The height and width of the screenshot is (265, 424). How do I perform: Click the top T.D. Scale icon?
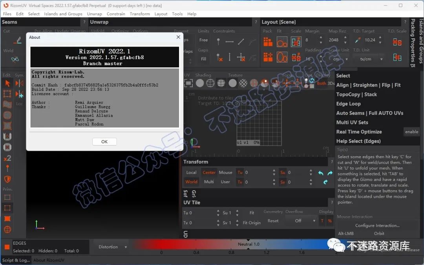(x=397, y=42)
